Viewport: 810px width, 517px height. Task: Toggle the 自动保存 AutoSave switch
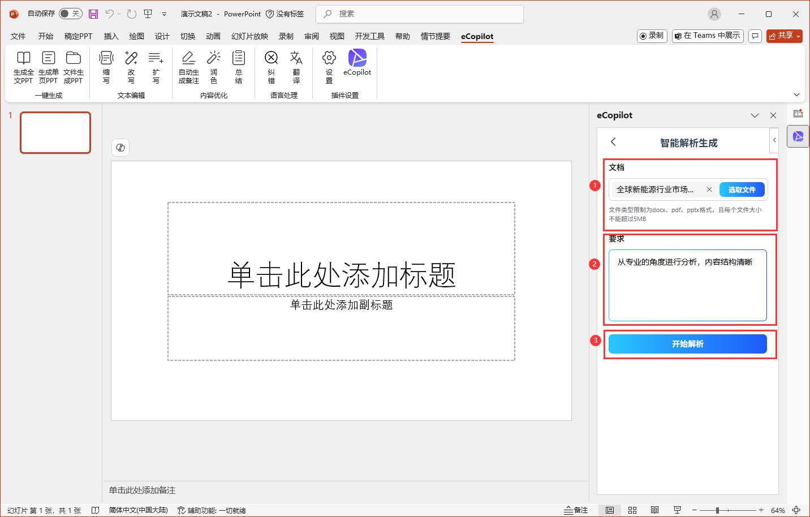71,14
